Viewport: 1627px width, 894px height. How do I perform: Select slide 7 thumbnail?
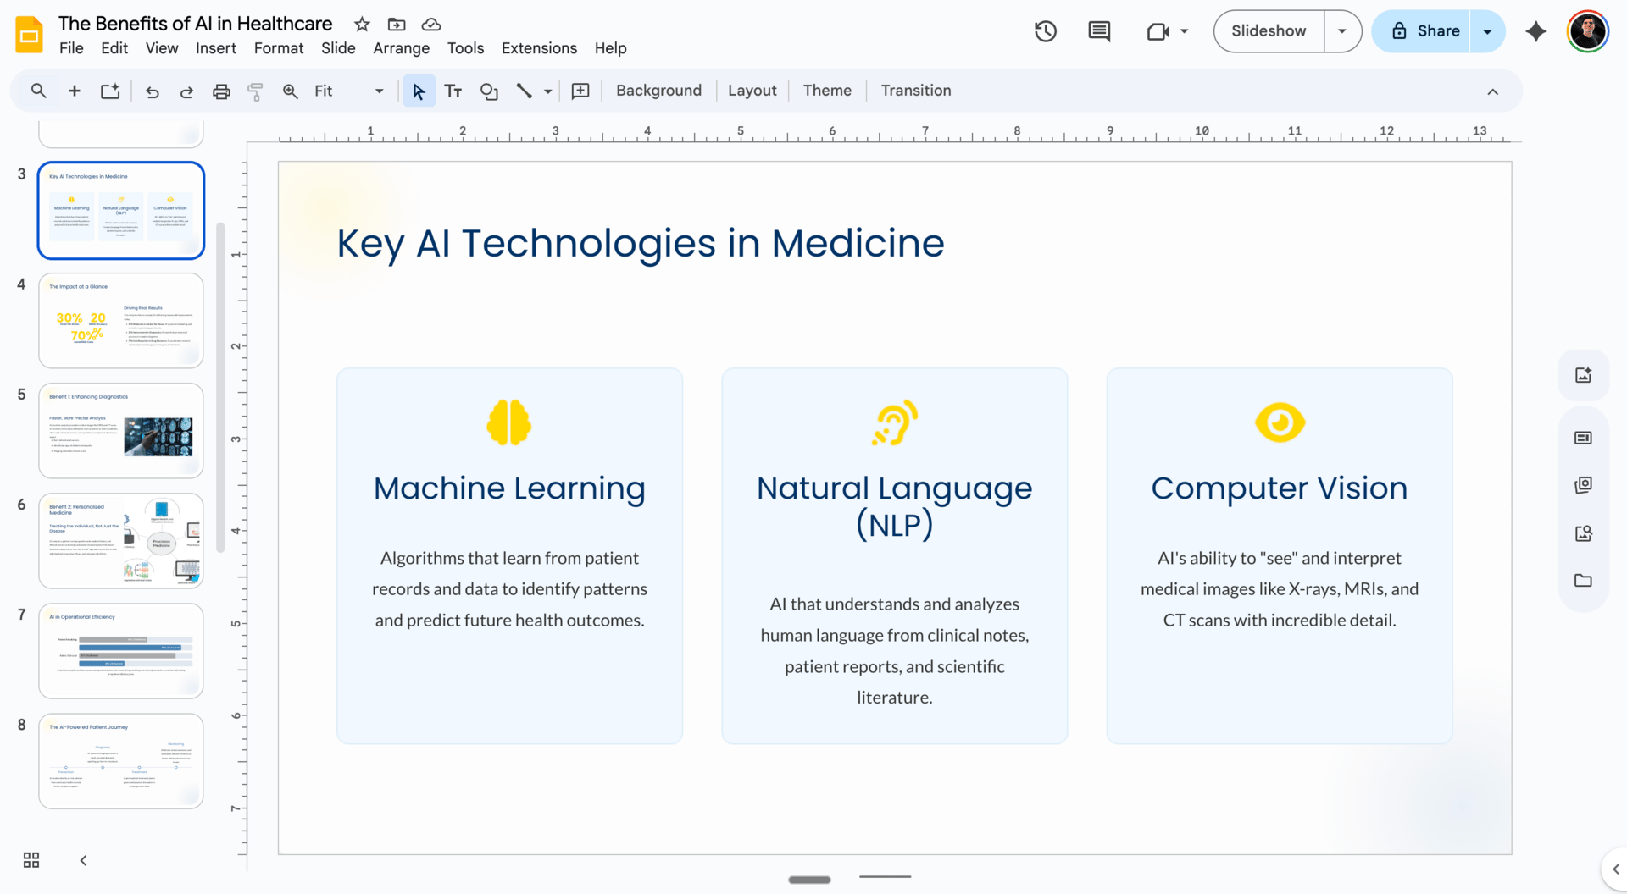click(x=121, y=650)
